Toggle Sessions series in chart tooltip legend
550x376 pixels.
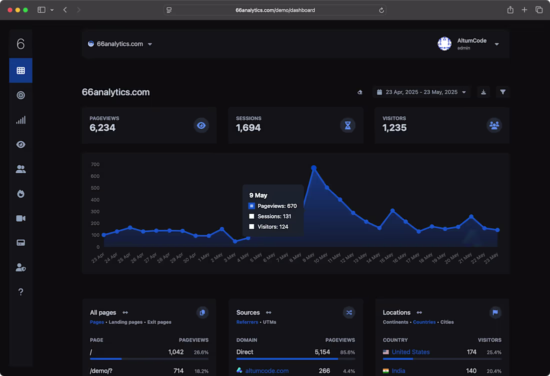251,216
